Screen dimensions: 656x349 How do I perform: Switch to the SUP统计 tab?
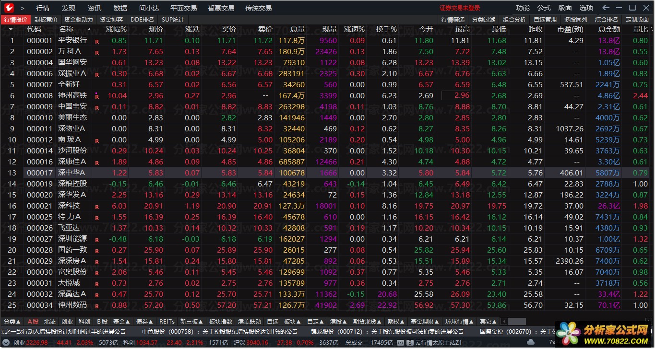[173, 20]
